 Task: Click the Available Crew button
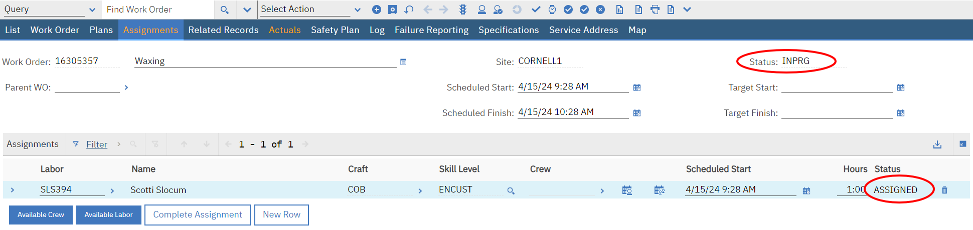(41, 215)
